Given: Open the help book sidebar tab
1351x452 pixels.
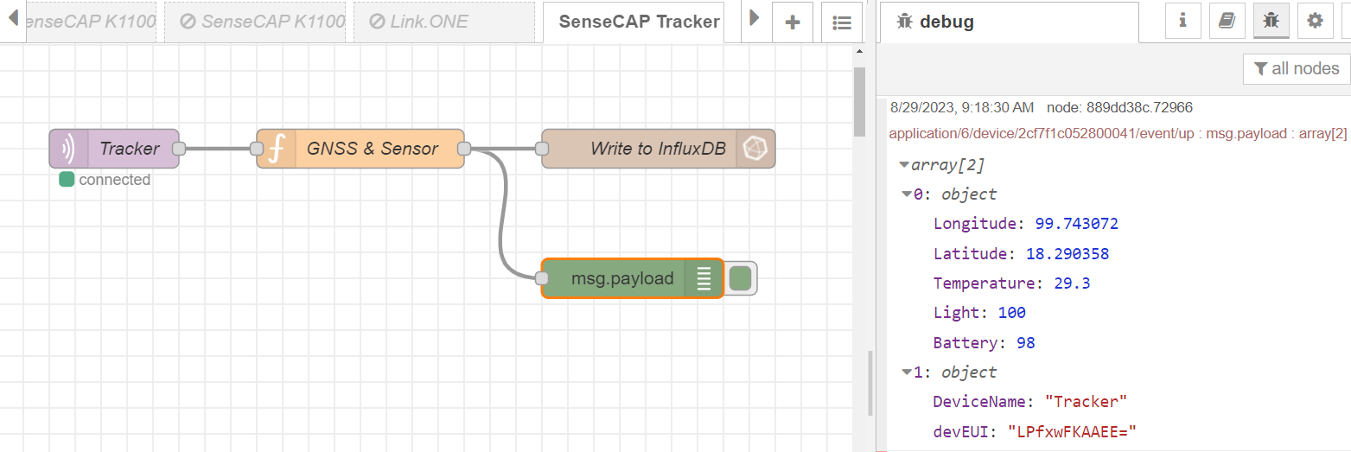Looking at the screenshot, I should [1227, 21].
